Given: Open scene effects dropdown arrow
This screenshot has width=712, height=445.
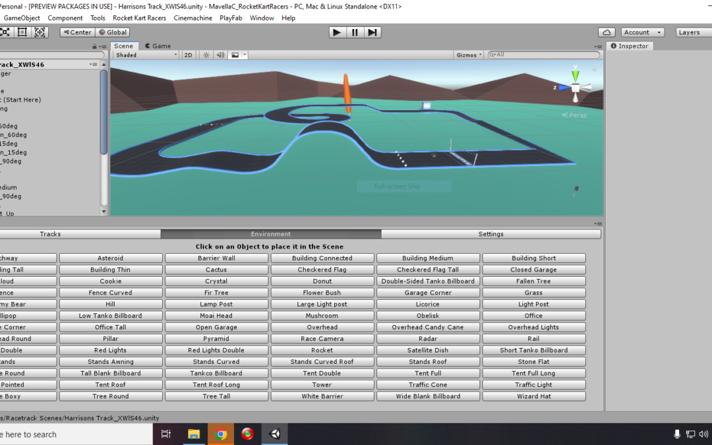Looking at the screenshot, I should (x=245, y=55).
